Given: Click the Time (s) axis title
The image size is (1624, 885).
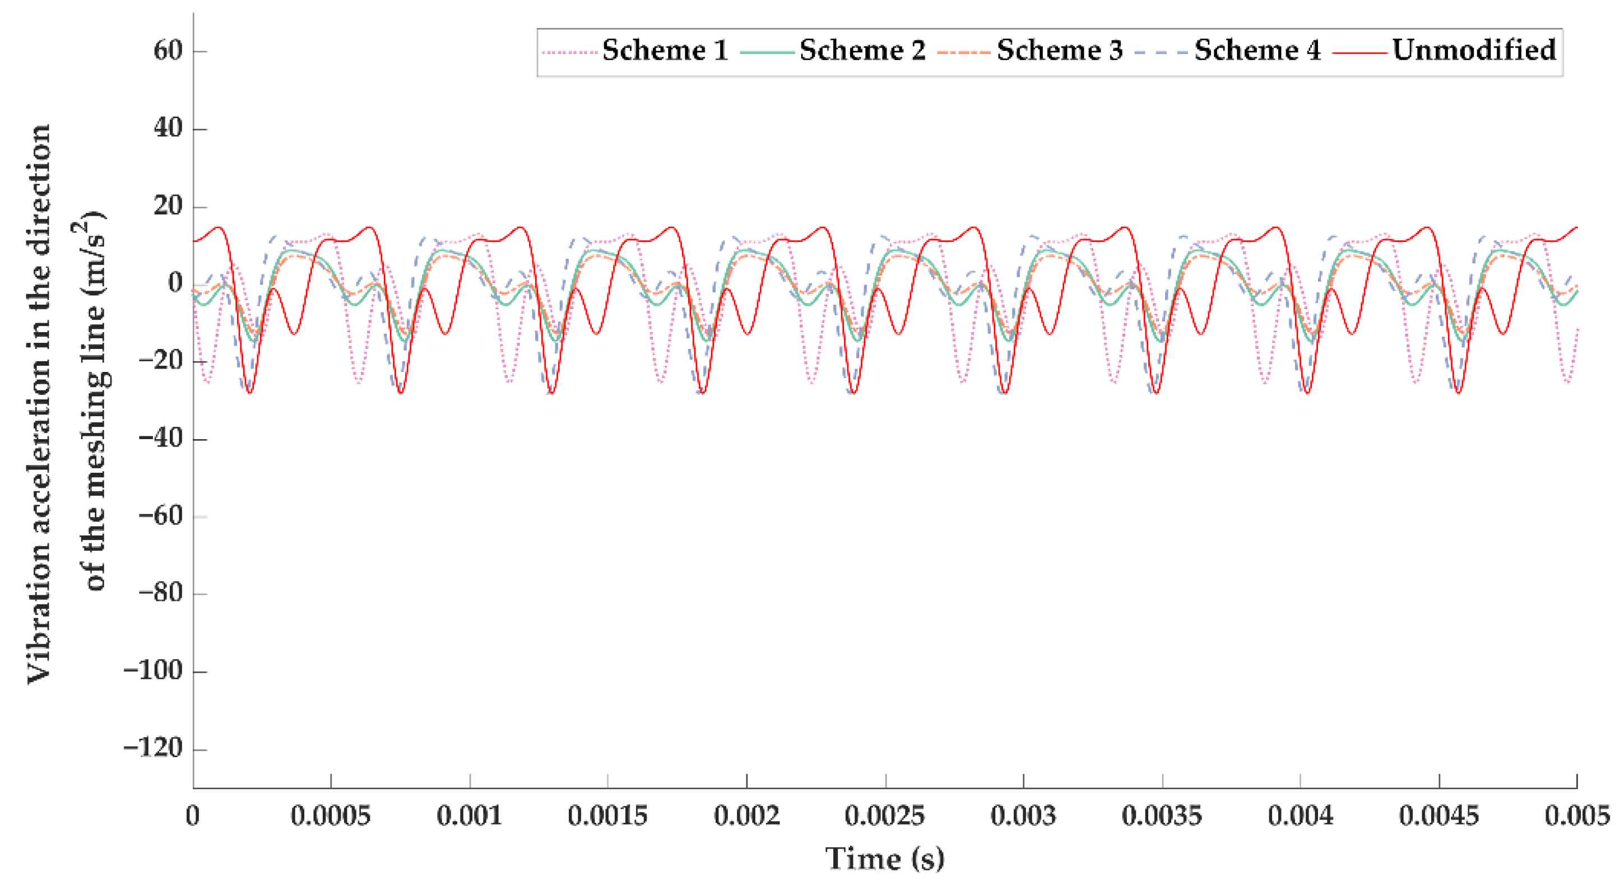Looking at the screenshot, I should [884, 859].
